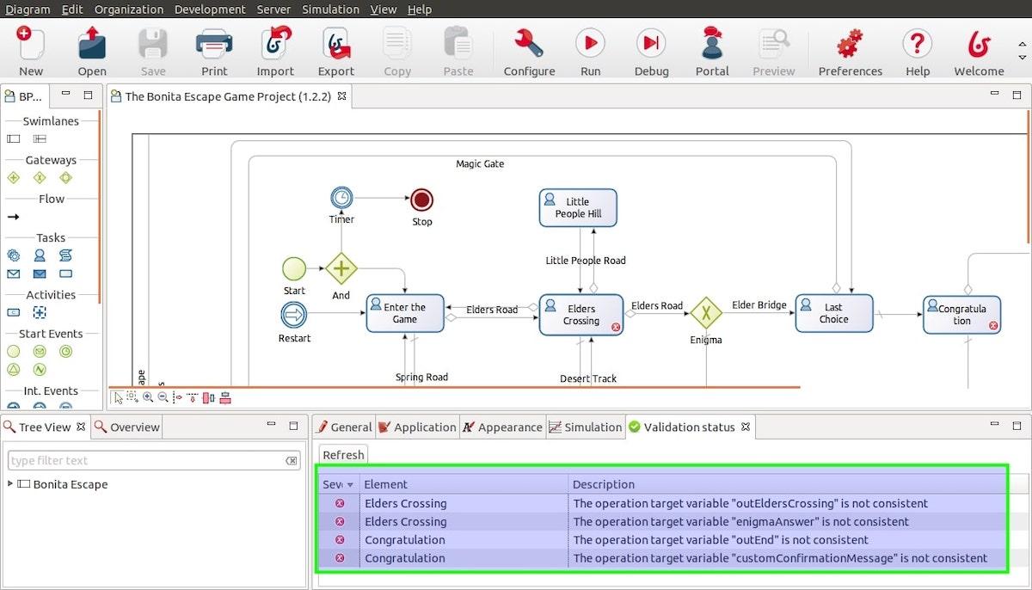Click the Run toolbar icon
This screenshot has width=1032, height=590.
(x=590, y=44)
